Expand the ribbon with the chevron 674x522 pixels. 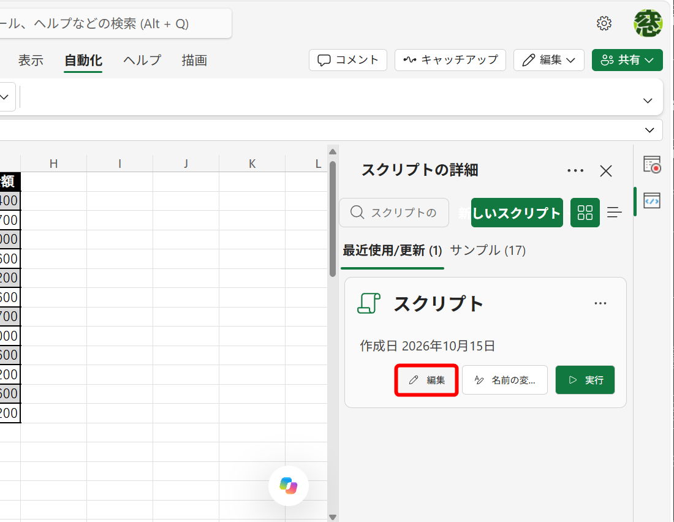[648, 100]
